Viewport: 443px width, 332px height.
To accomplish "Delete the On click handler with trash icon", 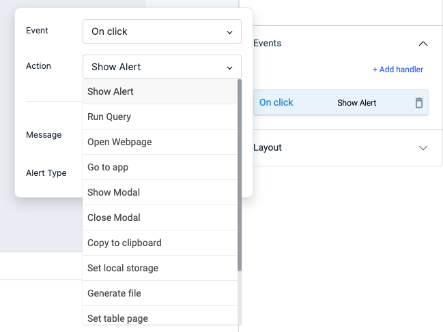I will coord(418,103).
